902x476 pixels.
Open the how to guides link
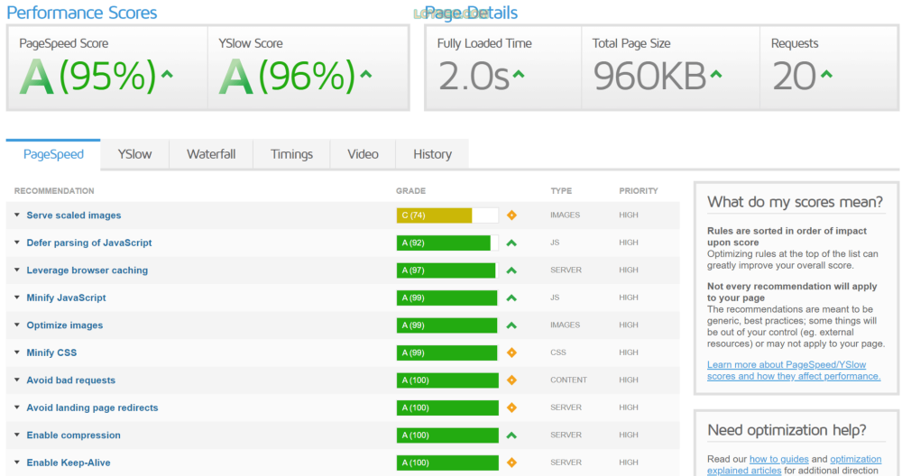pyautogui.click(x=779, y=459)
